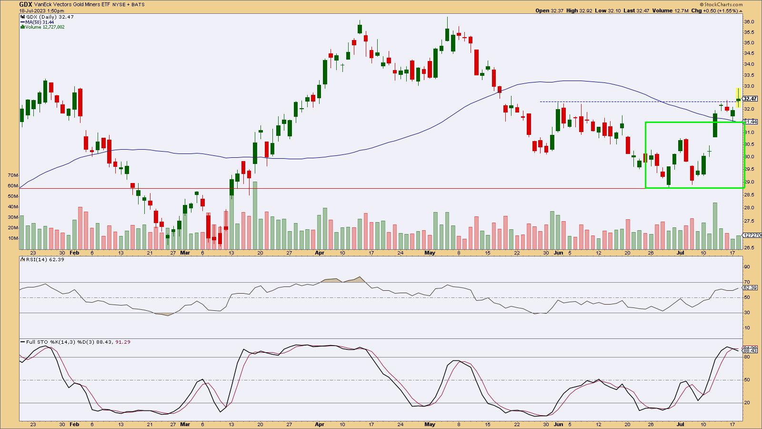The height and width of the screenshot is (429, 762).
Task: Click the "Last 32.47" header value
Action: click(637, 10)
